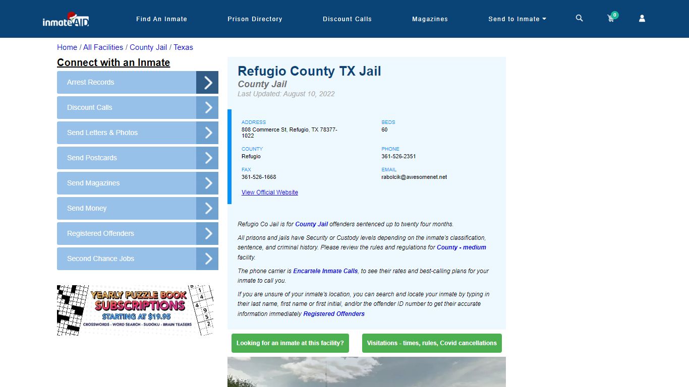Go to County Jail breadcrumb link
Image resolution: width=689 pixels, height=387 pixels.
click(148, 47)
